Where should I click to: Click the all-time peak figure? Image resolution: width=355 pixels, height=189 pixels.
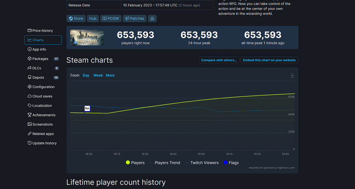(263, 35)
